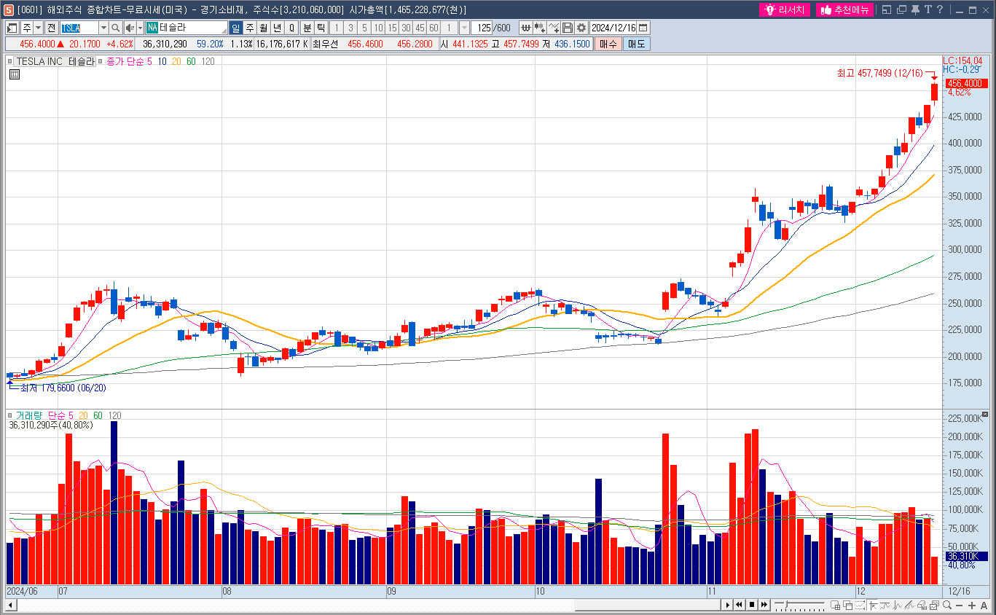Select the 틱 tick period tab
Image resolution: width=996 pixels, height=615 pixels.
pyautogui.click(x=321, y=28)
